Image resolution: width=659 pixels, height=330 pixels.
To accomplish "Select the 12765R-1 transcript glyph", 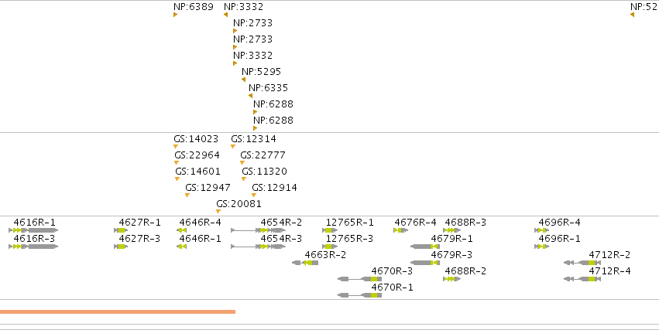I will pyautogui.click(x=330, y=230).
